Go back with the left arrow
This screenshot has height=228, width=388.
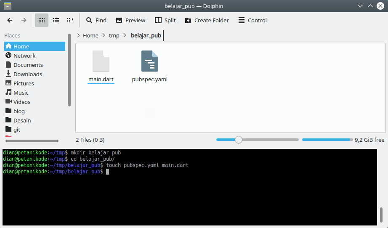point(10,20)
